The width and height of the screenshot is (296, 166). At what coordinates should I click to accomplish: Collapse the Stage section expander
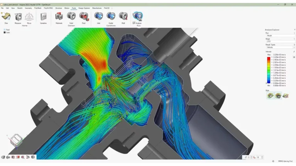click(294, 39)
